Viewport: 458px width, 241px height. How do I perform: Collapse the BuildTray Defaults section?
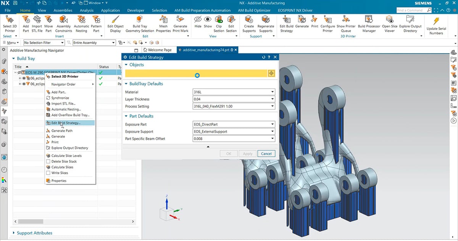tap(126, 84)
